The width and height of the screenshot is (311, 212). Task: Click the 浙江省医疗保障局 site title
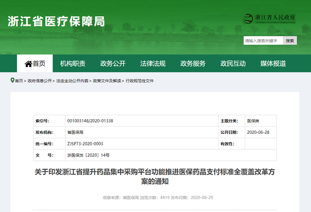56,21
